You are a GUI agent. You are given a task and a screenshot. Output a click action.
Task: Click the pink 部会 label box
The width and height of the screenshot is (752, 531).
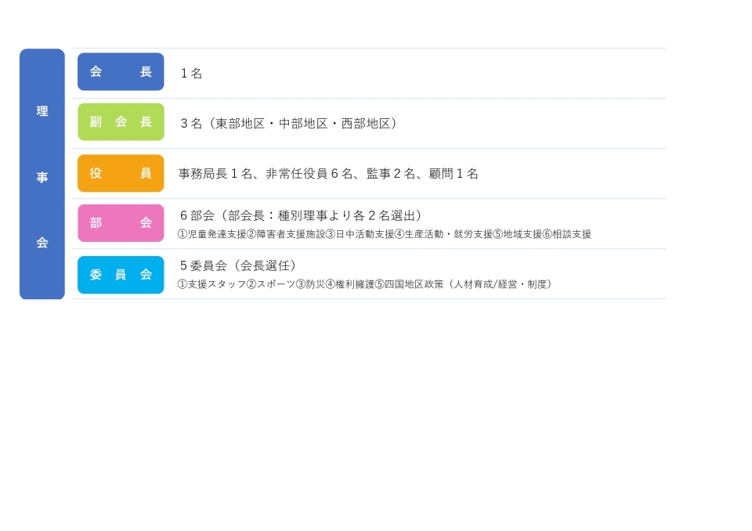coord(121,223)
